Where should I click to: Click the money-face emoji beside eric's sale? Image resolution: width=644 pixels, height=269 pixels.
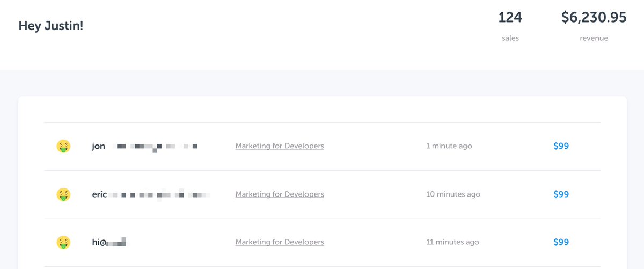63,194
